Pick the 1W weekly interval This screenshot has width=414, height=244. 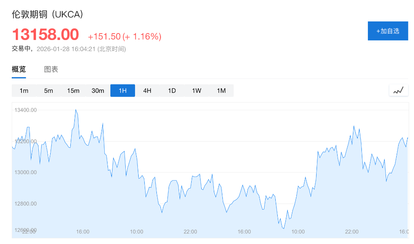(196, 90)
